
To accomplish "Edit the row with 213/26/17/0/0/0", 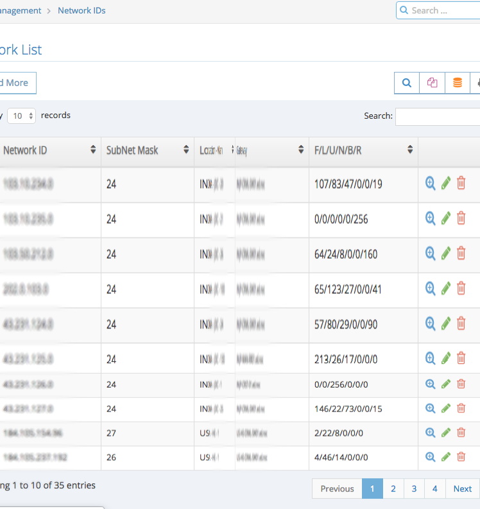I will [x=446, y=358].
